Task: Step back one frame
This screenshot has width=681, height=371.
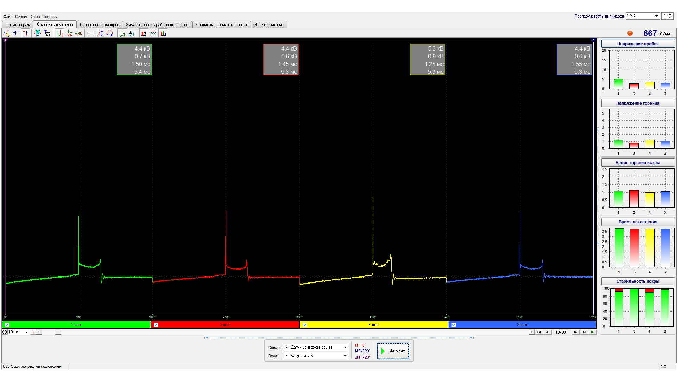Action: pyautogui.click(x=547, y=332)
